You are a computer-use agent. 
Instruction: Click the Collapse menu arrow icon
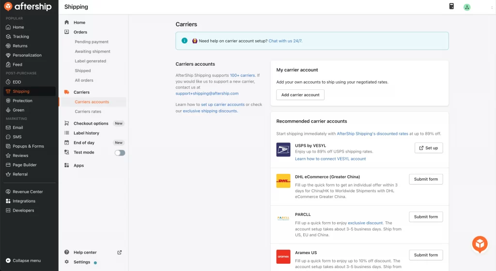point(8,260)
